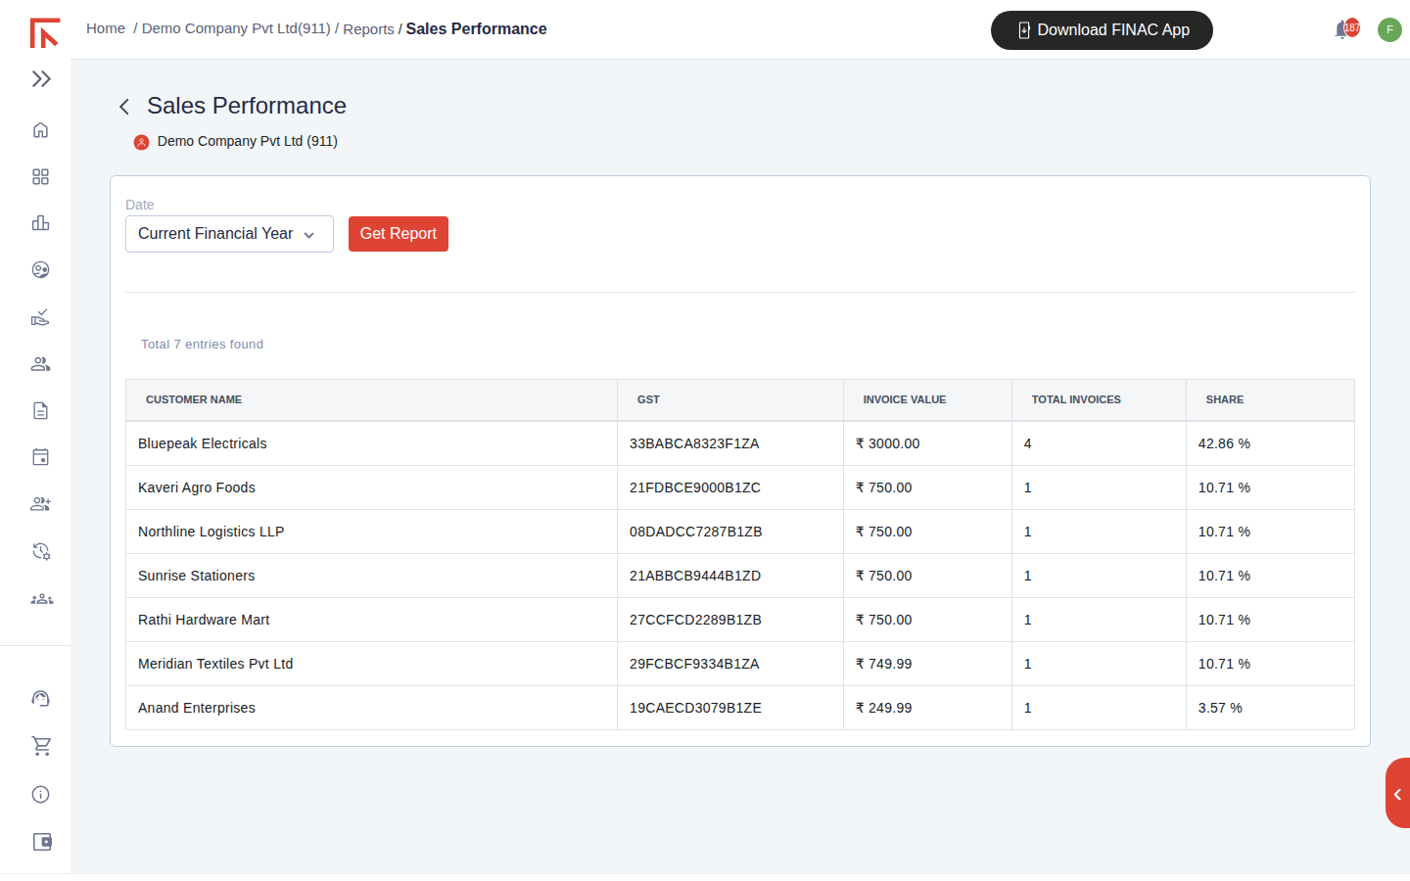Open the Current Financial Year dropdown
Screen dimensions: 1410x881
(229, 234)
